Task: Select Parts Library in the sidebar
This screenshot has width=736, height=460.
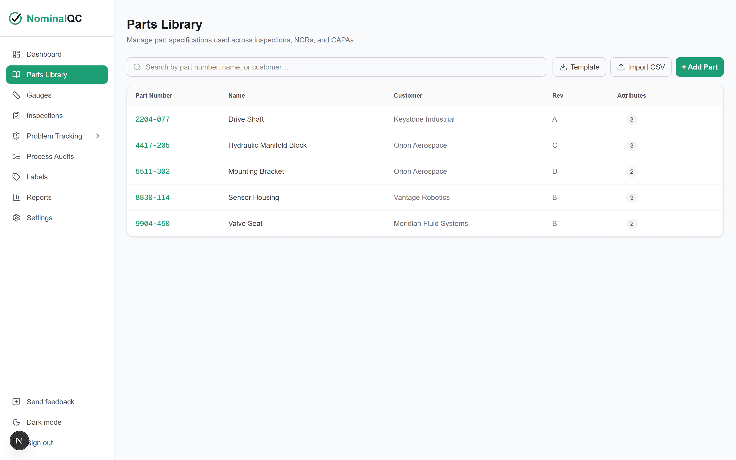Action: (x=57, y=75)
